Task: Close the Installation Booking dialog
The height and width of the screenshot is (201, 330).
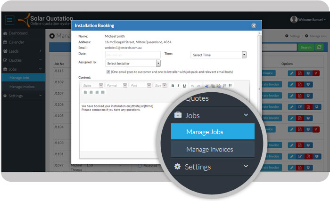Action: click(254, 25)
